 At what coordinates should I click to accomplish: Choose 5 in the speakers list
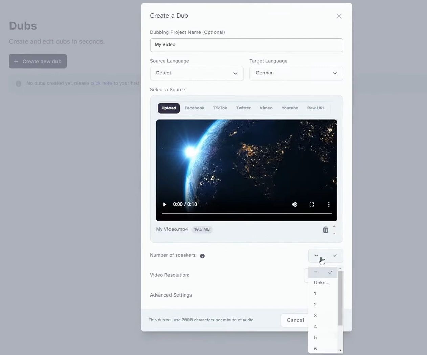315,338
